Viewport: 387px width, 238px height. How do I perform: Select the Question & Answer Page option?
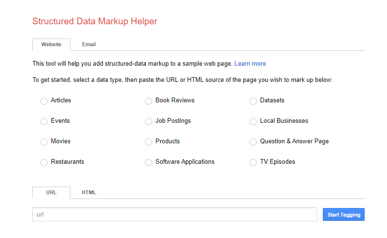tap(253, 142)
